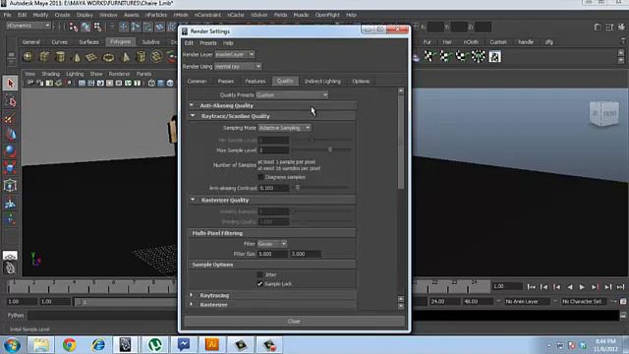Enable the Jitter checkbox
The height and width of the screenshot is (354, 629).
[259, 274]
